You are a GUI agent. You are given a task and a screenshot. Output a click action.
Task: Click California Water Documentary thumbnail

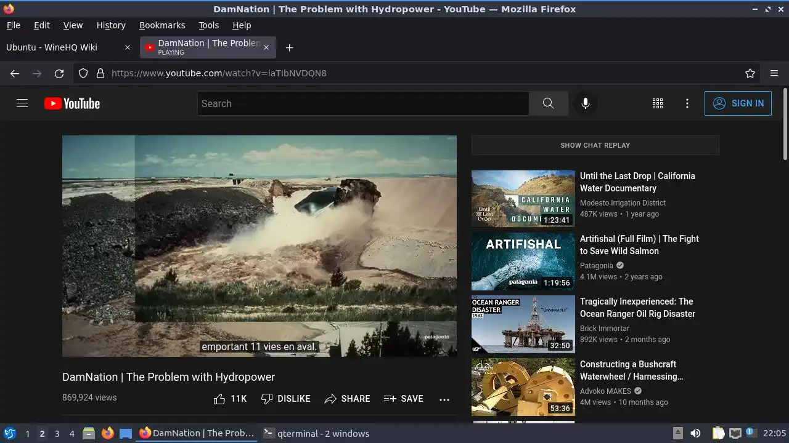tap(523, 199)
